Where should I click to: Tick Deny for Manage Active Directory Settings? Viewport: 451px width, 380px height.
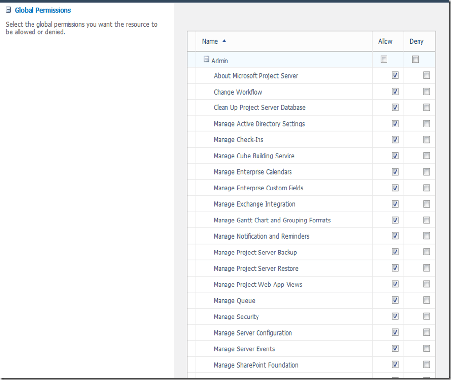tap(426, 124)
